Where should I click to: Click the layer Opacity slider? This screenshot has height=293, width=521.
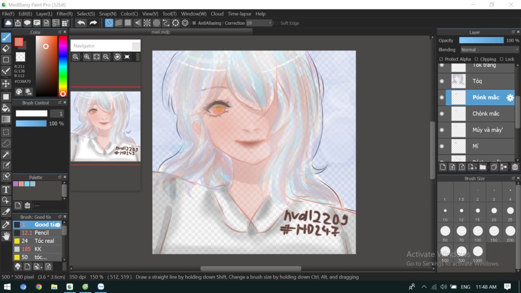click(481, 40)
